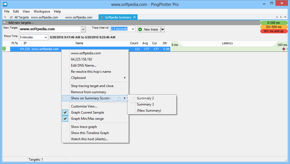
Task: Click the PingPlotter app icon in title bar
Action: click(5, 4)
